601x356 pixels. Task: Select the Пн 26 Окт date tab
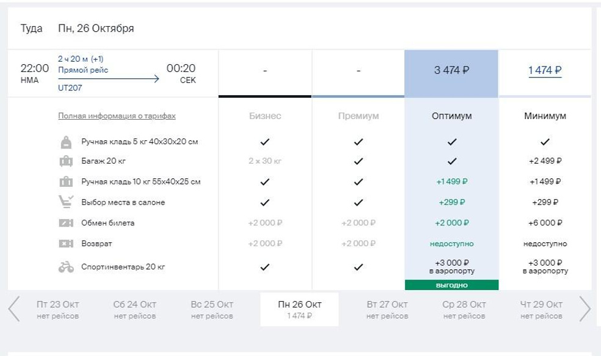tap(299, 309)
